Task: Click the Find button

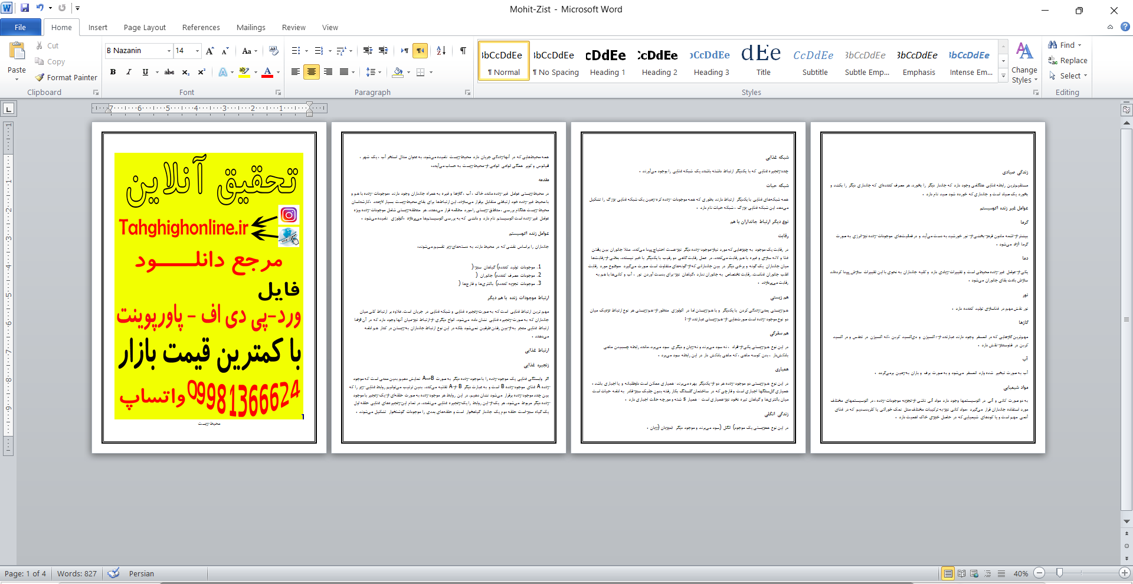Action: click(1065, 45)
